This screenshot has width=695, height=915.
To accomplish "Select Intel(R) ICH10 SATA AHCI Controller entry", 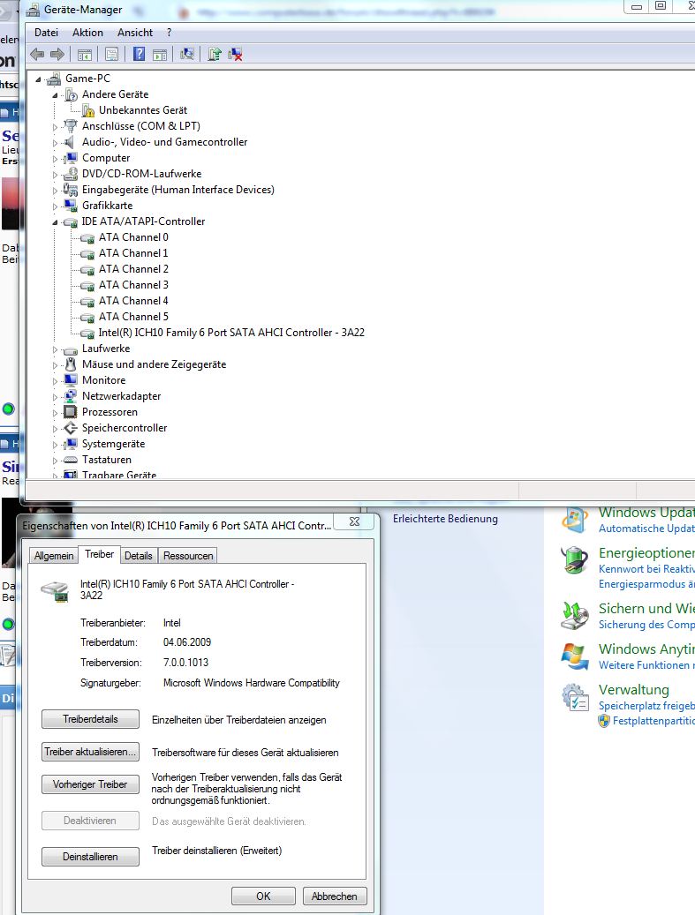I will [x=231, y=332].
